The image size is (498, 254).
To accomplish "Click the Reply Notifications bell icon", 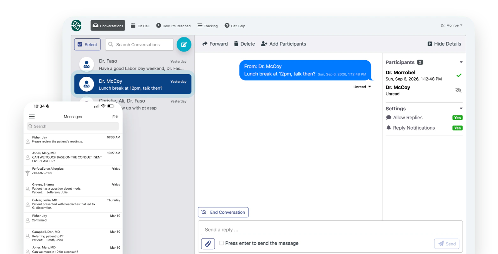I will click(x=388, y=128).
